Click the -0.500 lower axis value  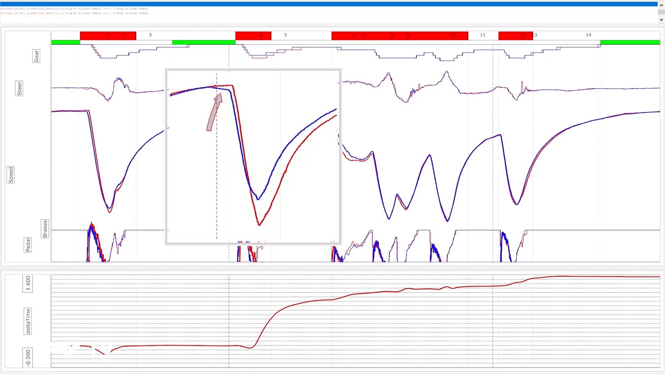(x=28, y=358)
